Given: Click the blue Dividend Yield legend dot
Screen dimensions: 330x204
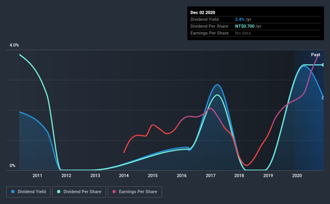Looking at the screenshot, I should pos(13,192).
